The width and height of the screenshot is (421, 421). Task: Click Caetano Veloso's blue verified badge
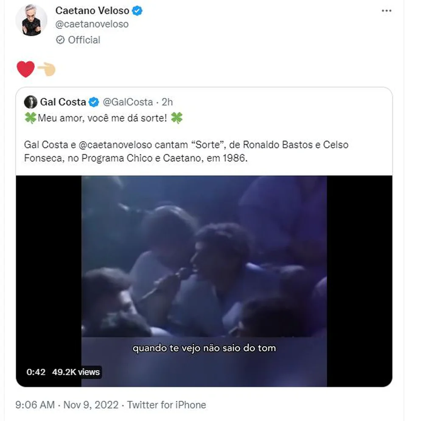(137, 11)
